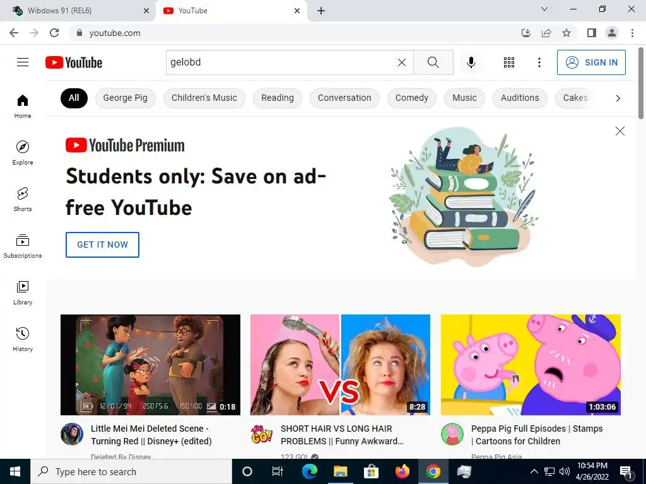Open the 123 GO! channel avatar
This screenshot has height=484, width=646.
coord(262,434)
